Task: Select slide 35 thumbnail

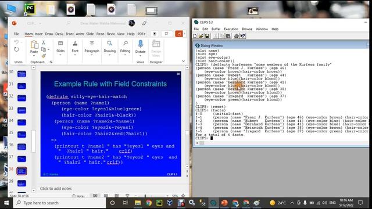Action: coord(22,135)
